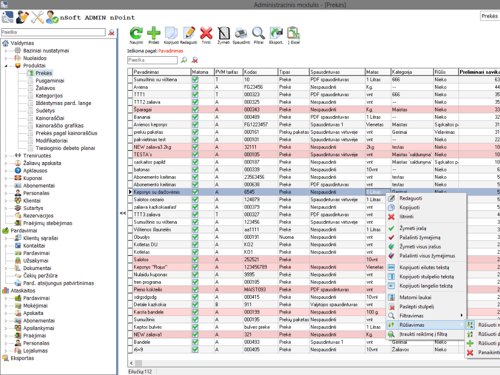Toggle Matoma checkbox for Aviena row

point(195,87)
